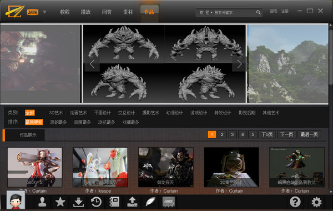
Task: Click the dim left banner image
Action: click(41, 64)
